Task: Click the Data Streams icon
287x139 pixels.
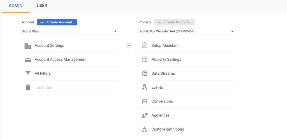Action: click(x=145, y=74)
